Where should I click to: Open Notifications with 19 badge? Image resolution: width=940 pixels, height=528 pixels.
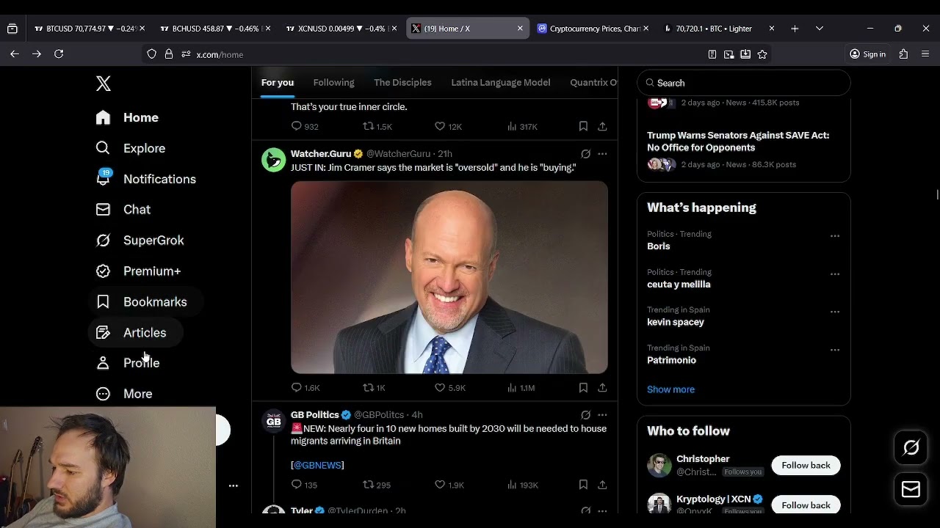point(146,179)
